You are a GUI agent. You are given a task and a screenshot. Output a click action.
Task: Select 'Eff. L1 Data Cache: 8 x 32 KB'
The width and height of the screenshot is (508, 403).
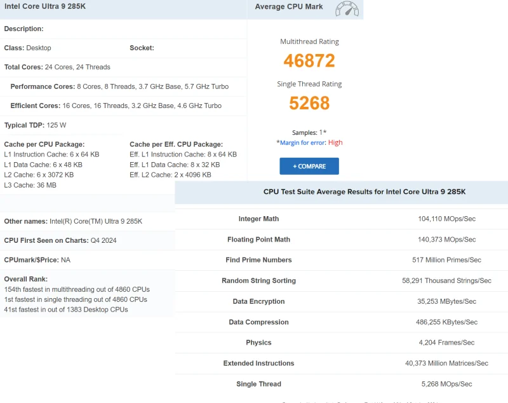[x=175, y=165]
